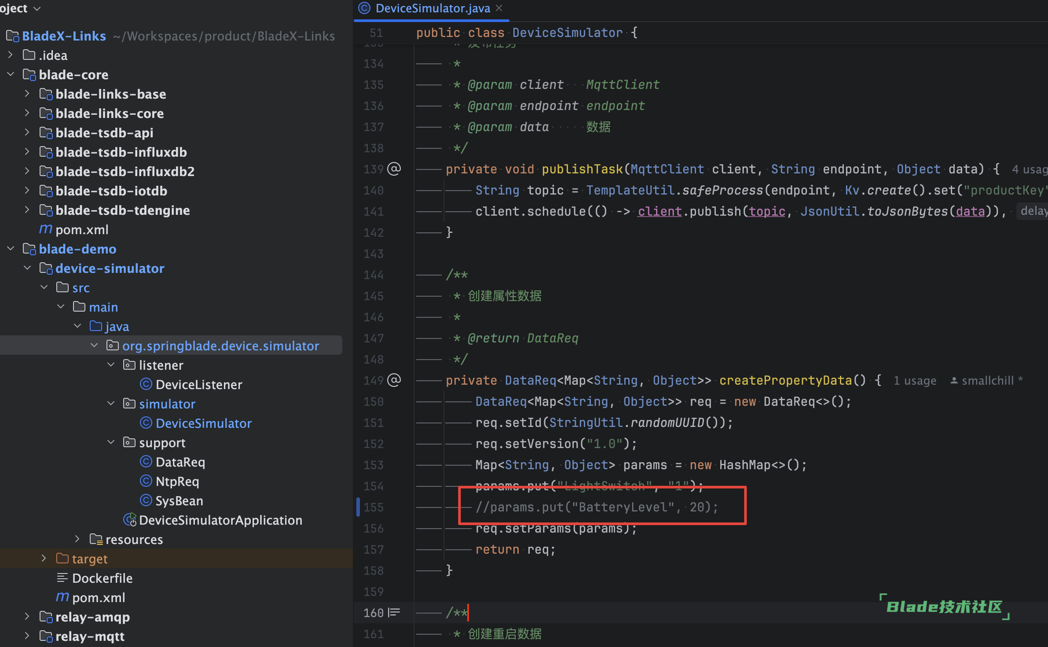The width and height of the screenshot is (1048, 647).
Task: Click the commented BatteryLevel line
Action: [597, 507]
